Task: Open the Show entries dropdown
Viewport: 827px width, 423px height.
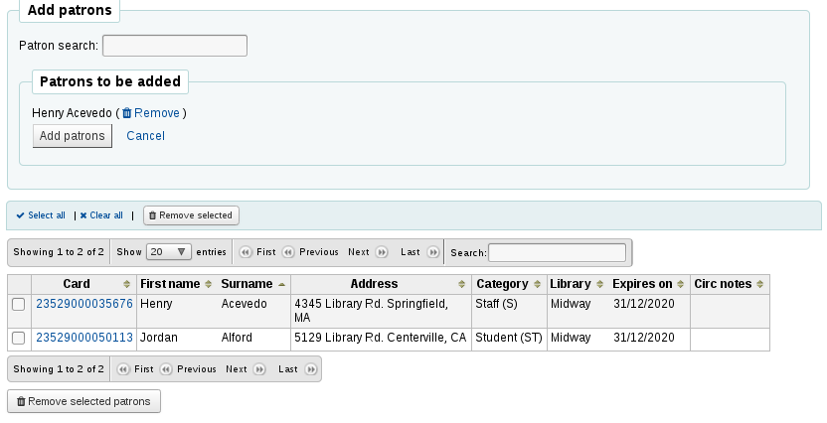Action: point(169,252)
